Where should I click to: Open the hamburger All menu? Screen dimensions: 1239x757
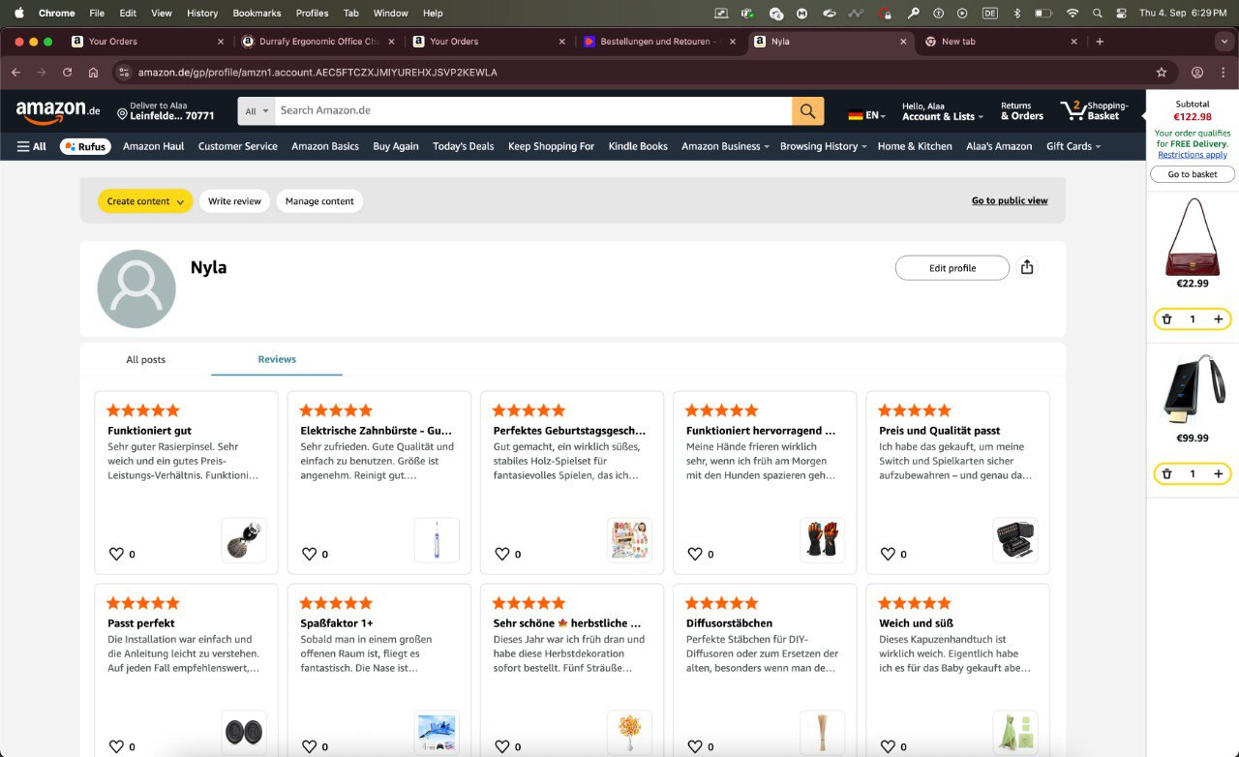pos(32,146)
